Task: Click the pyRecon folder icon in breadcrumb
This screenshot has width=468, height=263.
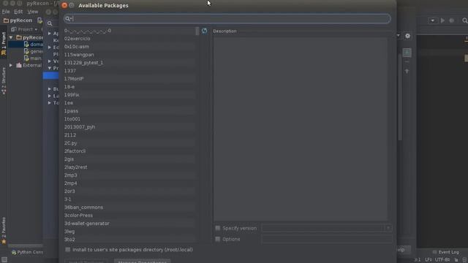Action: click(x=6, y=20)
